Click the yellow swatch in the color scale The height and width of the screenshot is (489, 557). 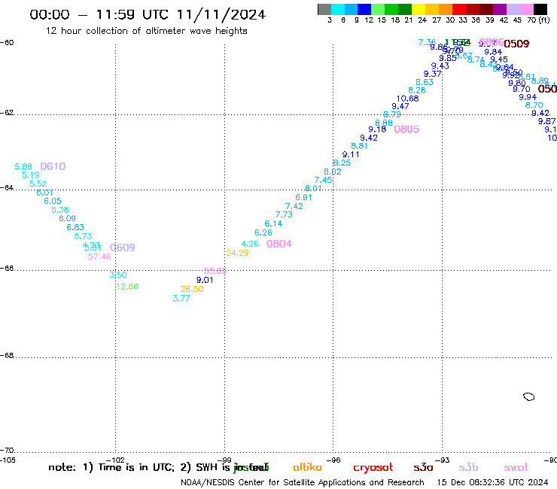[x=418, y=9]
